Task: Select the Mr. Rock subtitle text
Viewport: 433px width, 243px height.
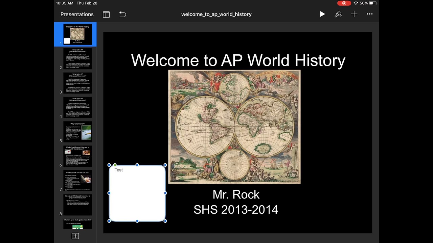Action: [x=236, y=194]
